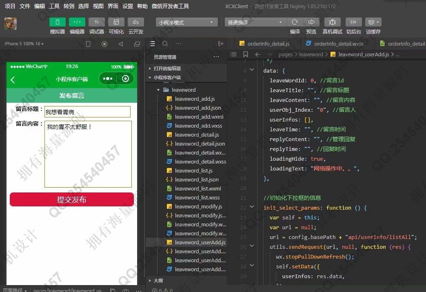Open the clear cache dropdown (清缓存)
This screenshot has width=426, height=292.
click(x=373, y=22)
